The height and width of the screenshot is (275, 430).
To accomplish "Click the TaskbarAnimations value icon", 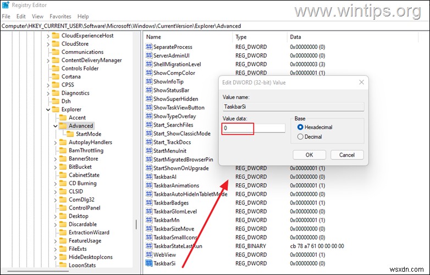I will [149, 185].
